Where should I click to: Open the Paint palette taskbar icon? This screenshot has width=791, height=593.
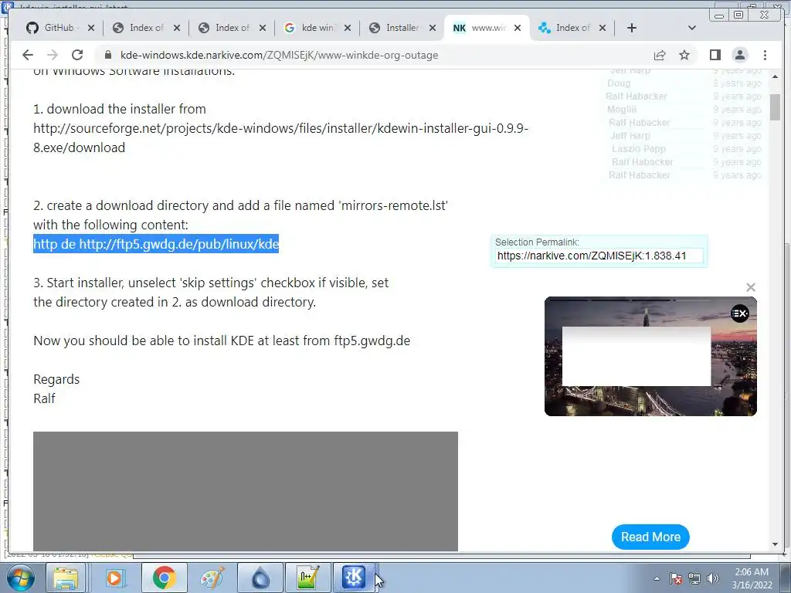[212, 578]
